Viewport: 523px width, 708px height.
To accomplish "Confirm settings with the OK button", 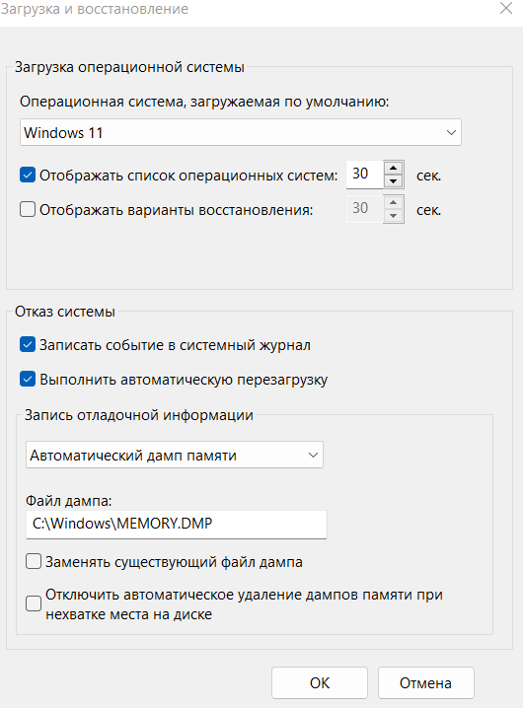I will click(320, 682).
